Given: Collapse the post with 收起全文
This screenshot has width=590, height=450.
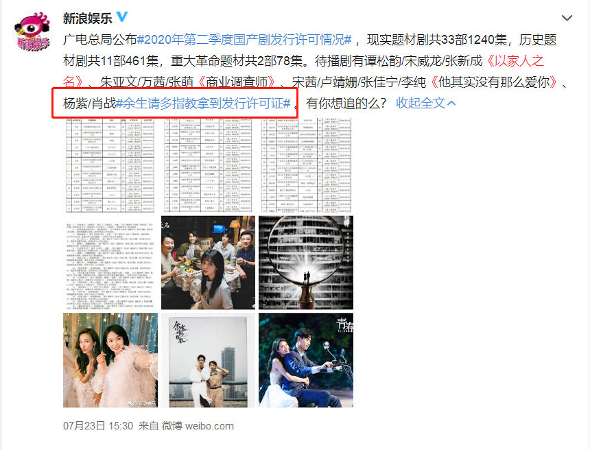Looking at the screenshot, I should pos(425,103).
